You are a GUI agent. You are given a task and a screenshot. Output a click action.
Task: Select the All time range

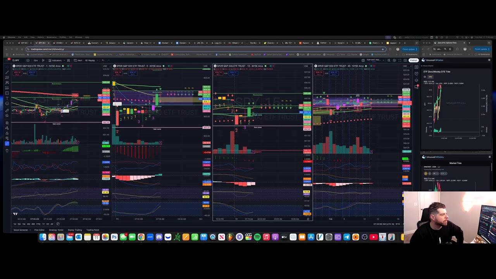[x=52, y=224]
